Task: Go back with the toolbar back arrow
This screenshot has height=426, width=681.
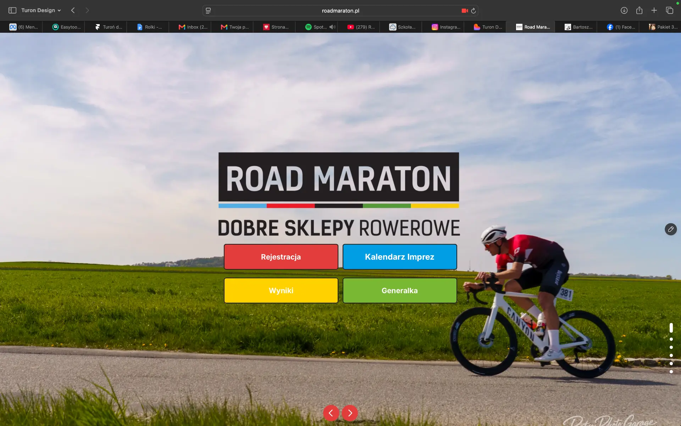Action: tap(73, 10)
